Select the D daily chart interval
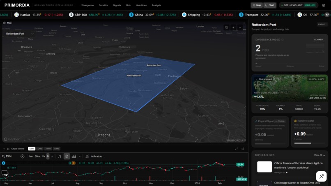Image resolution: width=331 pixels, height=186 pixels. pos(48,156)
